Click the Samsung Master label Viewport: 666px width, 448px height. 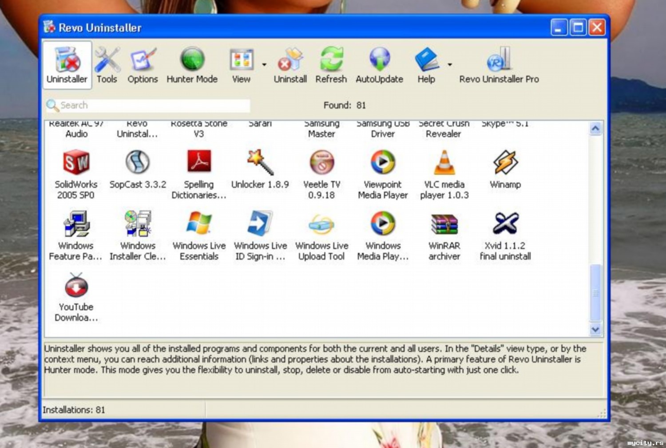click(322, 129)
